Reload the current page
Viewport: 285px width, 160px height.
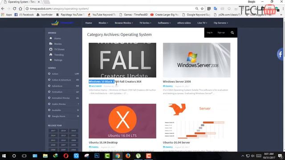15,8
